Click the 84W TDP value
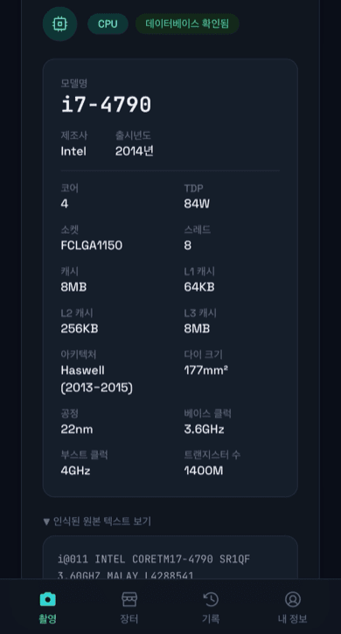This screenshot has width=341, height=634. click(197, 203)
